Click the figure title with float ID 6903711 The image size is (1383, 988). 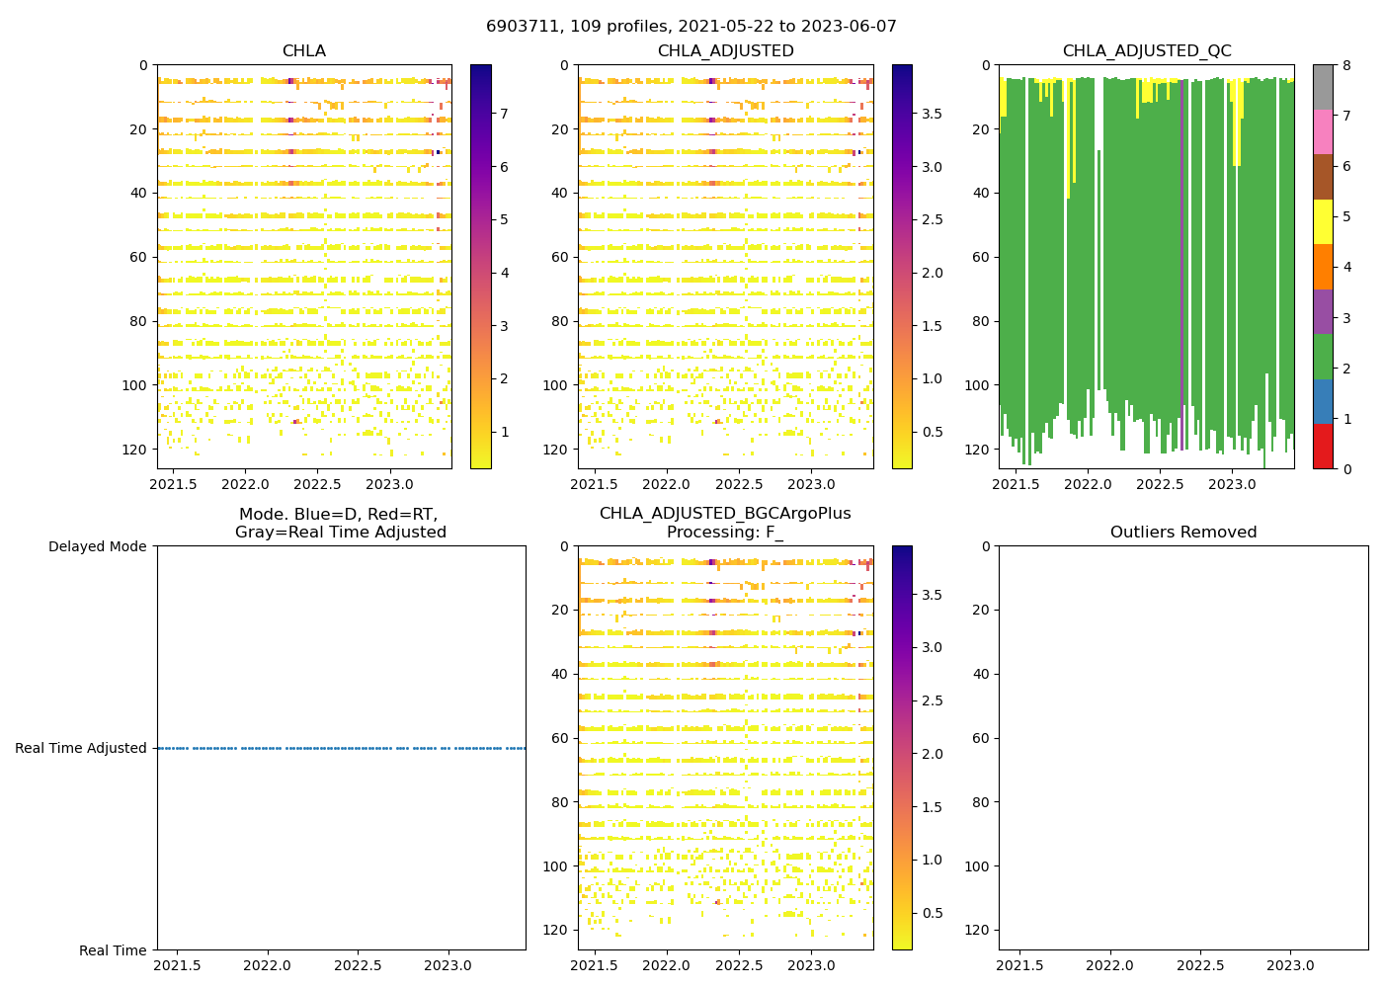[691, 27]
